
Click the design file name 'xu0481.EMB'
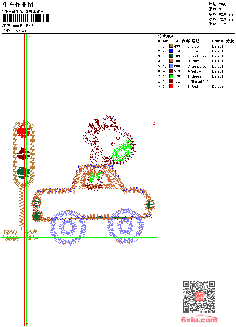pyautogui.click(x=23, y=26)
